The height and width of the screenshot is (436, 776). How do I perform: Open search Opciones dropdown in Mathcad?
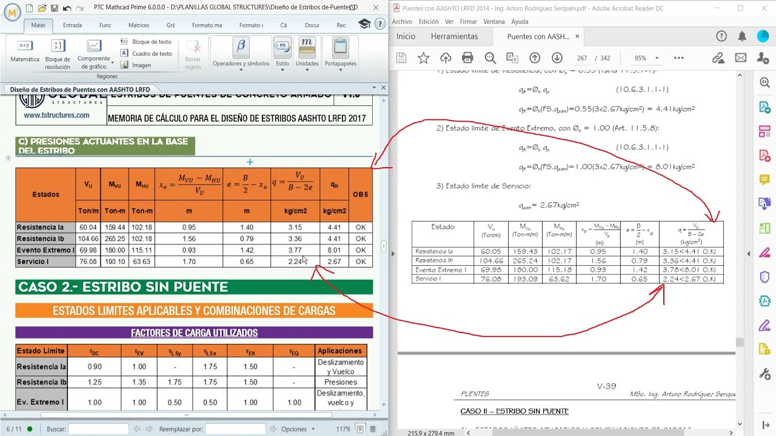(298, 429)
